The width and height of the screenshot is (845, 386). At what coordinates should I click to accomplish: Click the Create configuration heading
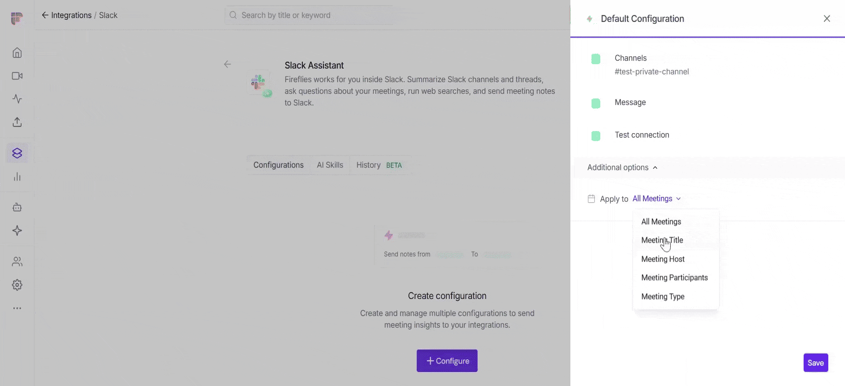[447, 296]
